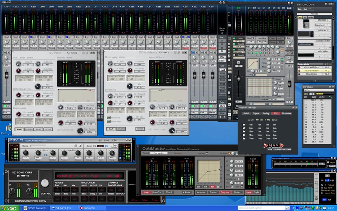Click the percent icon in DSP Meter
Viewport: 337px width, 211px height.
[330, 97]
